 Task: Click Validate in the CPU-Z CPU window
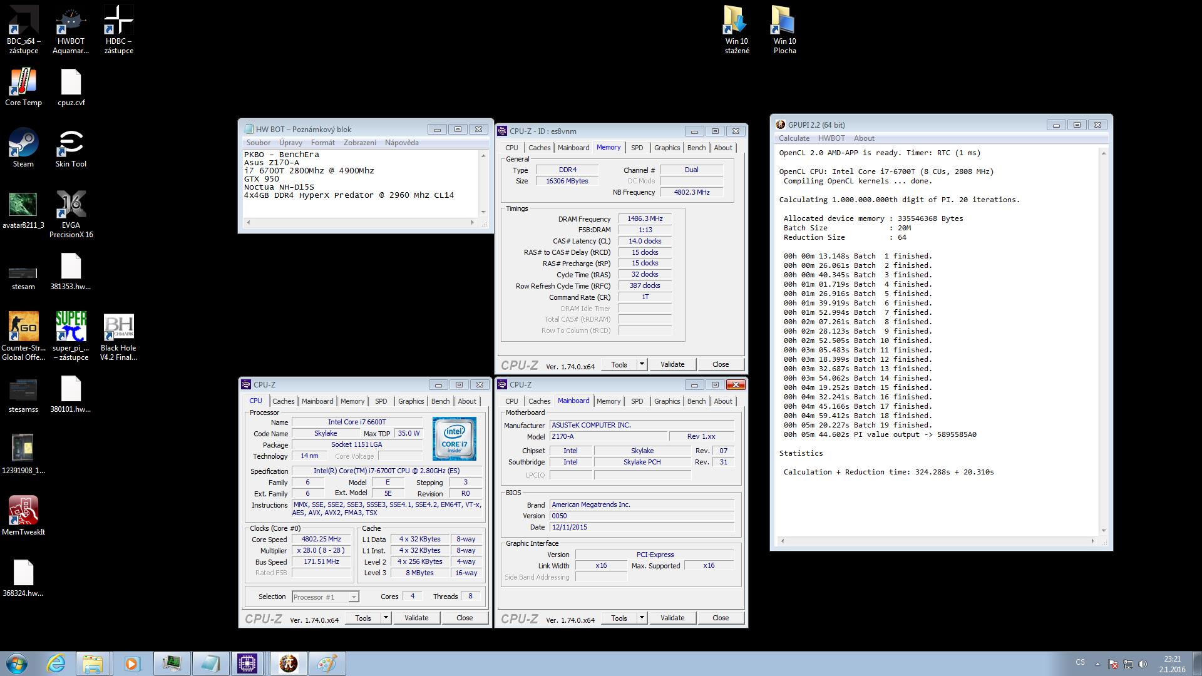point(416,618)
